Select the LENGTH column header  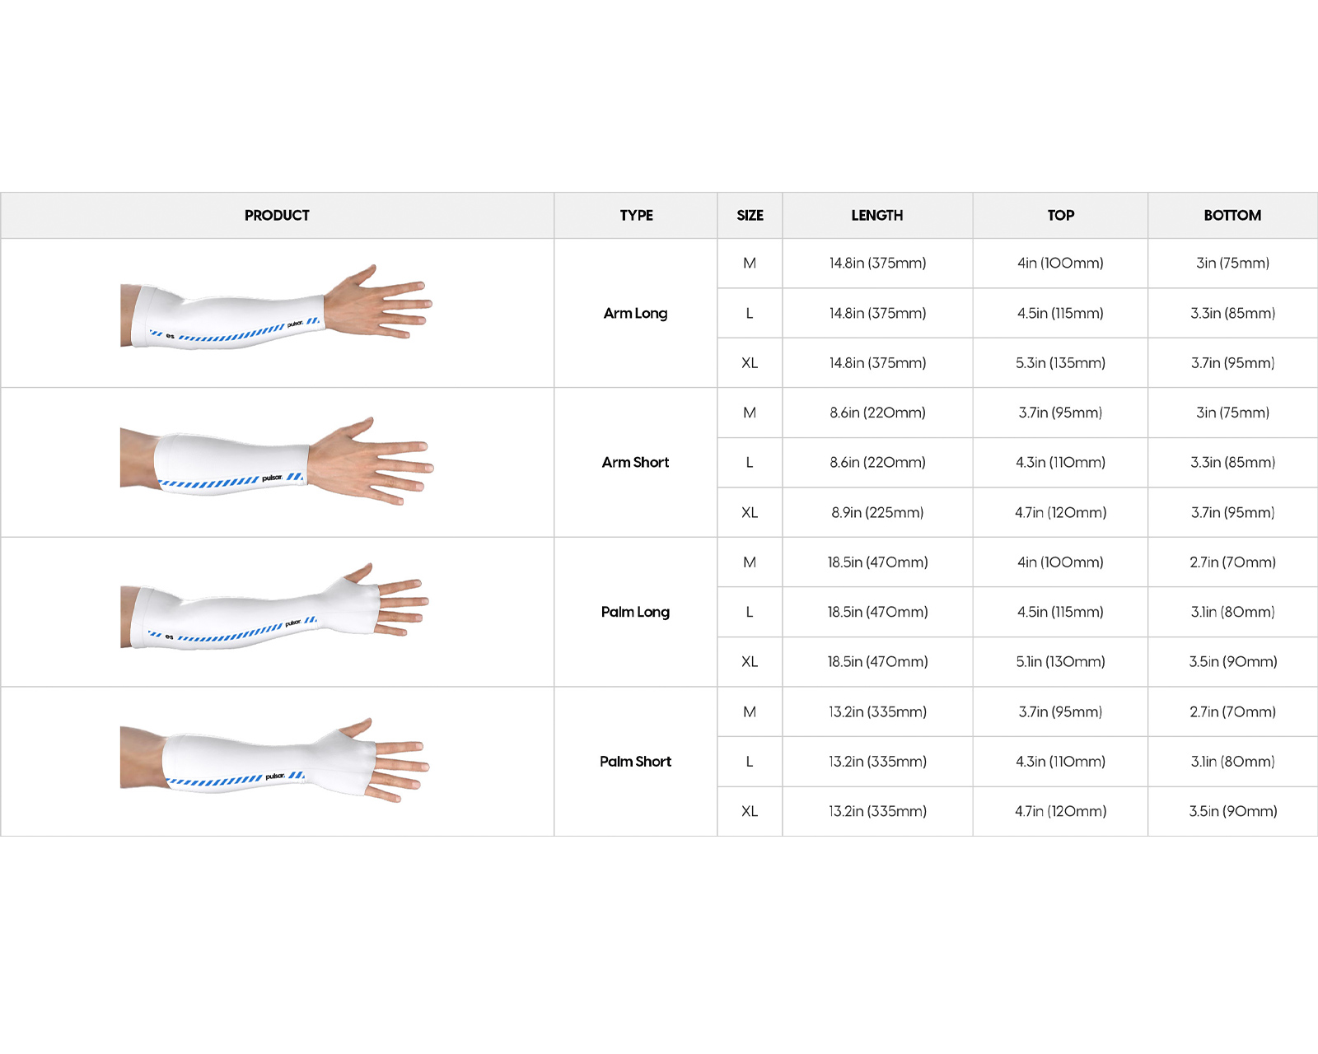(877, 216)
